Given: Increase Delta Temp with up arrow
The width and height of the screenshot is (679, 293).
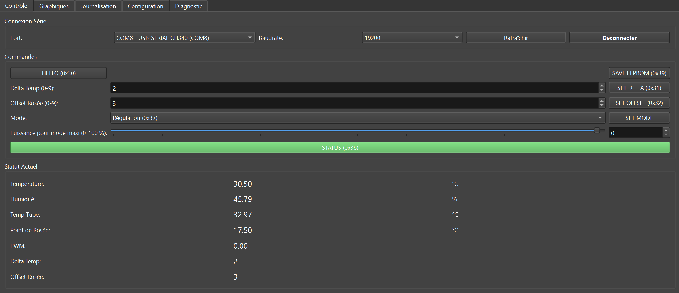Looking at the screenshot, I should [x=602, y=86].
